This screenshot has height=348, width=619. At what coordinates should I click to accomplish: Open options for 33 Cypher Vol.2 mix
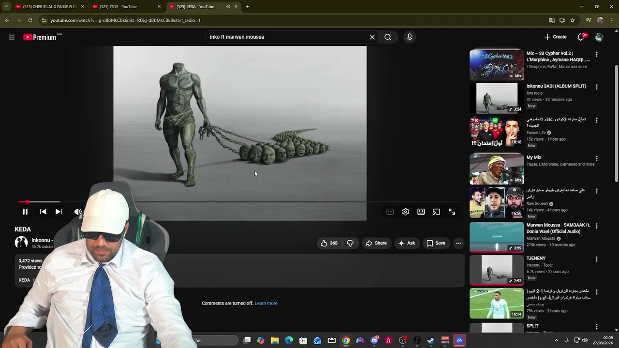coord(597,55)
